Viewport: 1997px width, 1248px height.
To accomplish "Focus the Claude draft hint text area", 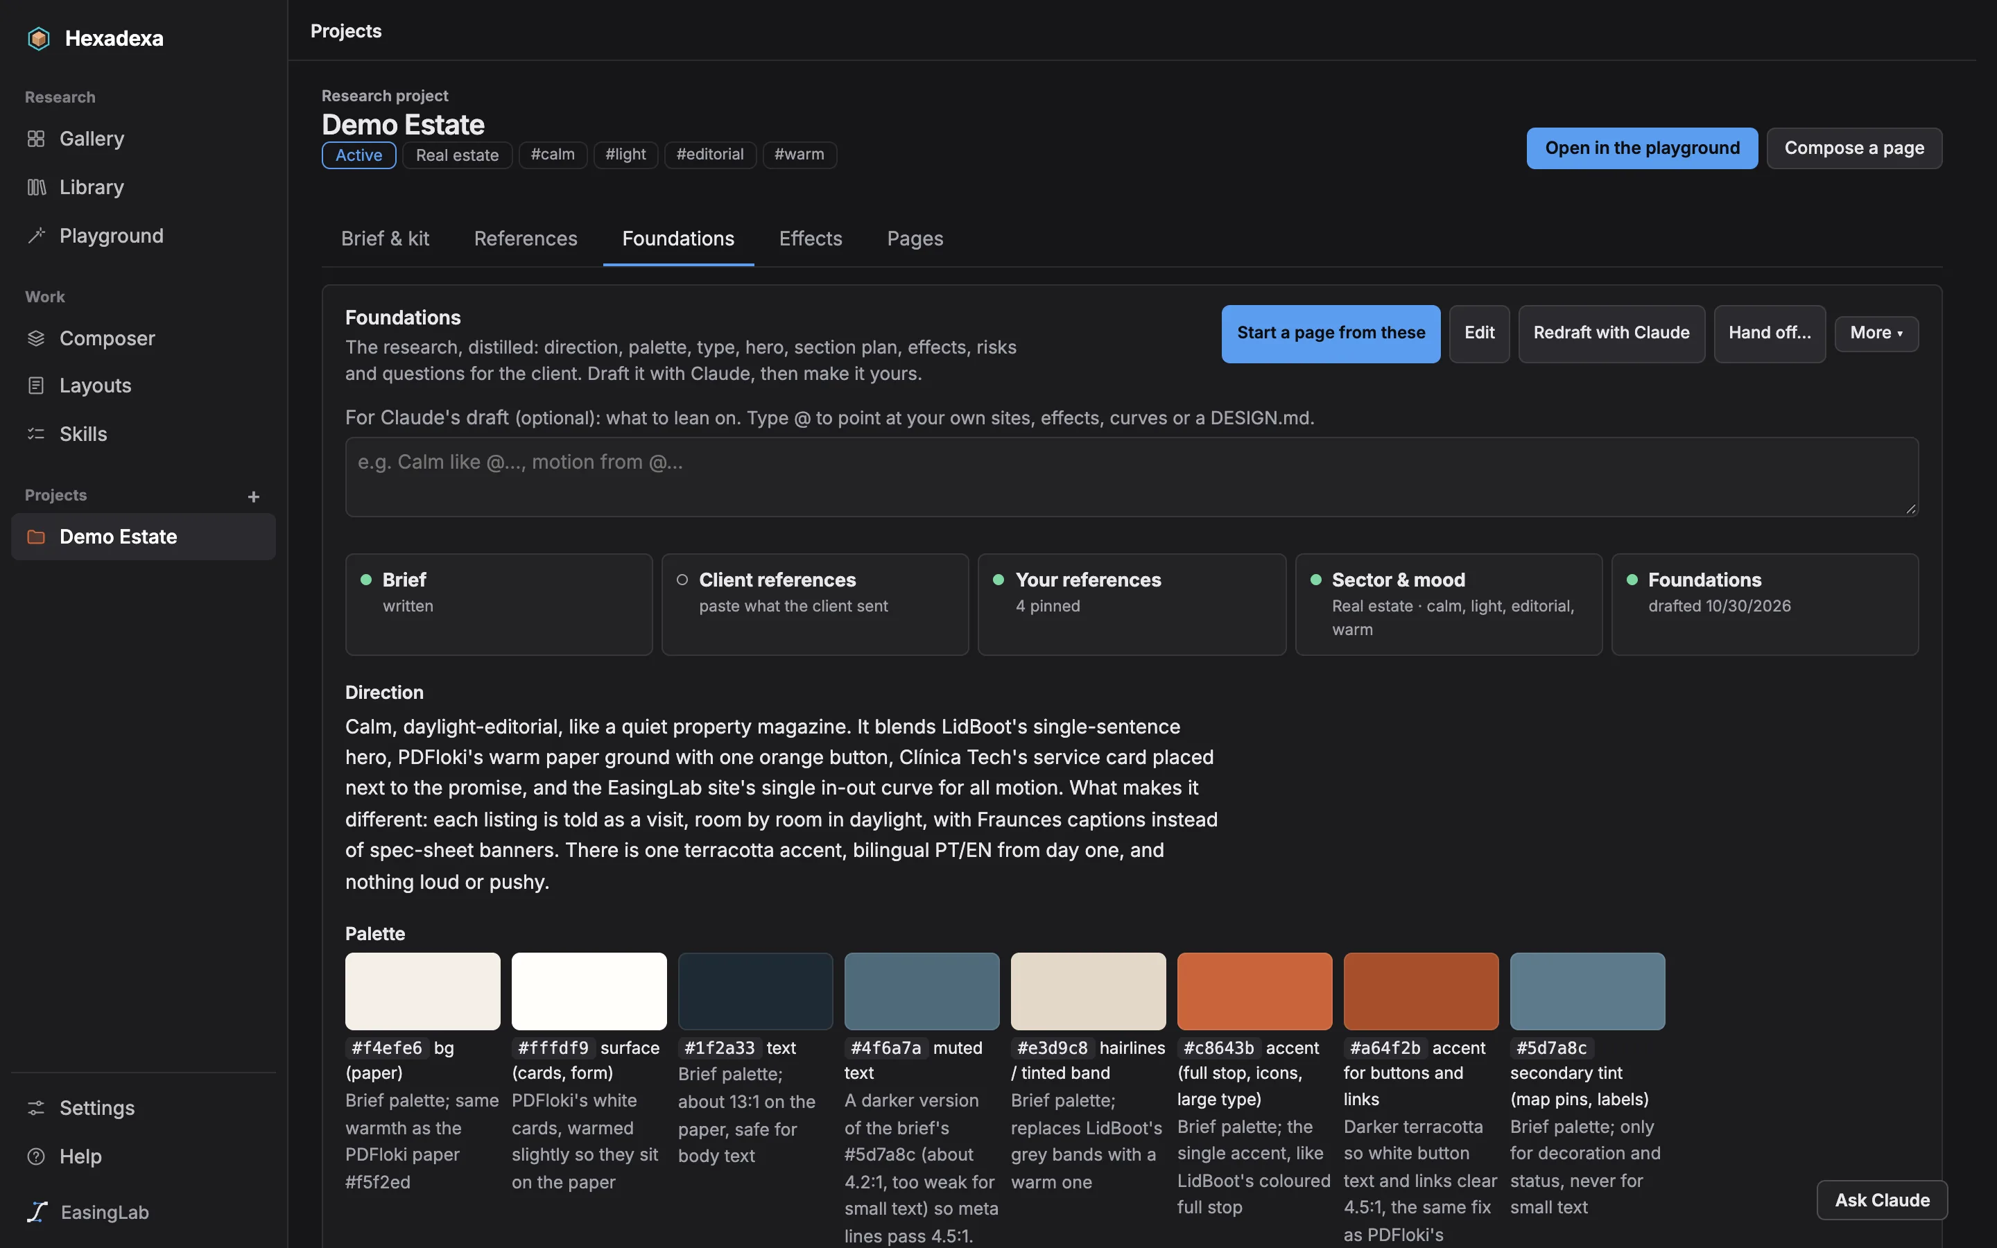I will point(1132,477).
